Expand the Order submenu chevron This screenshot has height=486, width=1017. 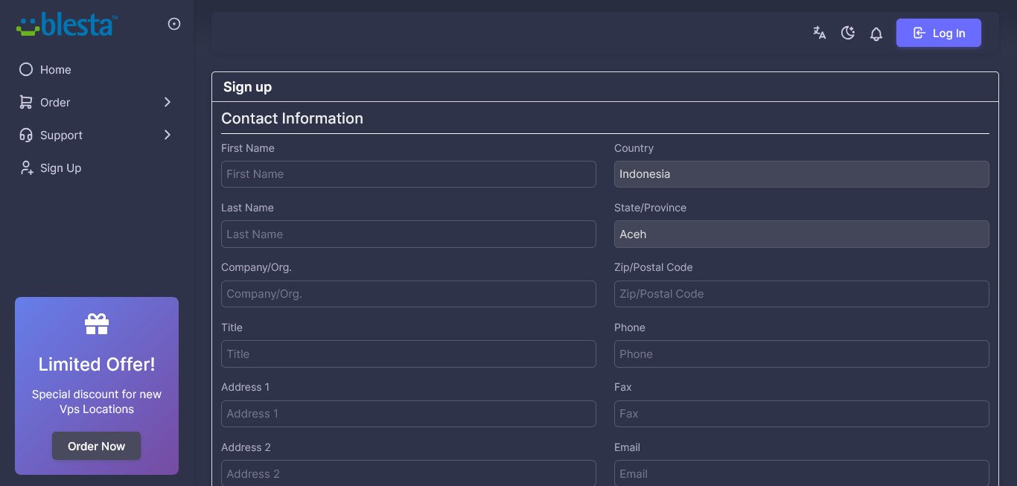coord(168,103)
